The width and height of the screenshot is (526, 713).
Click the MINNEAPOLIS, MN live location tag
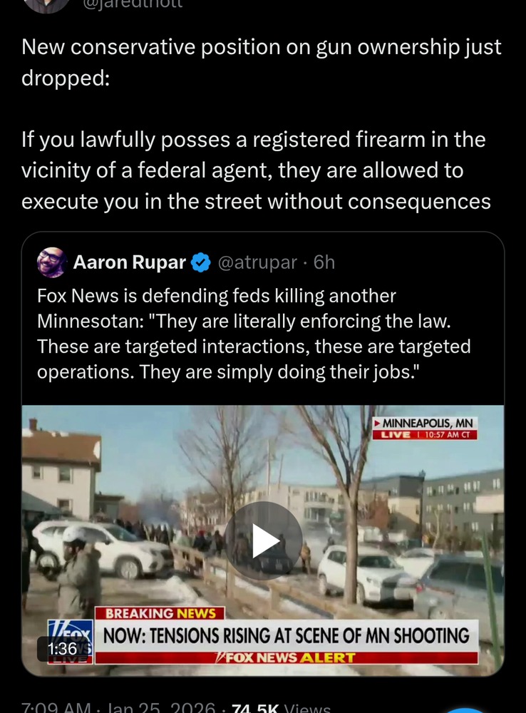coord(425,429)
